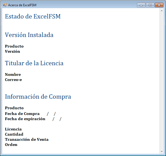Close the Acerca de ExcelFSM window

tap(159, 5)
